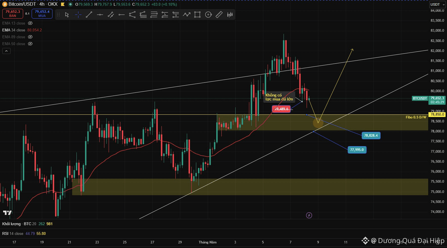This screenshot has height=248, width=447.
Task: Click the 80,000.0 price scale label
Action: click(437, 91)
